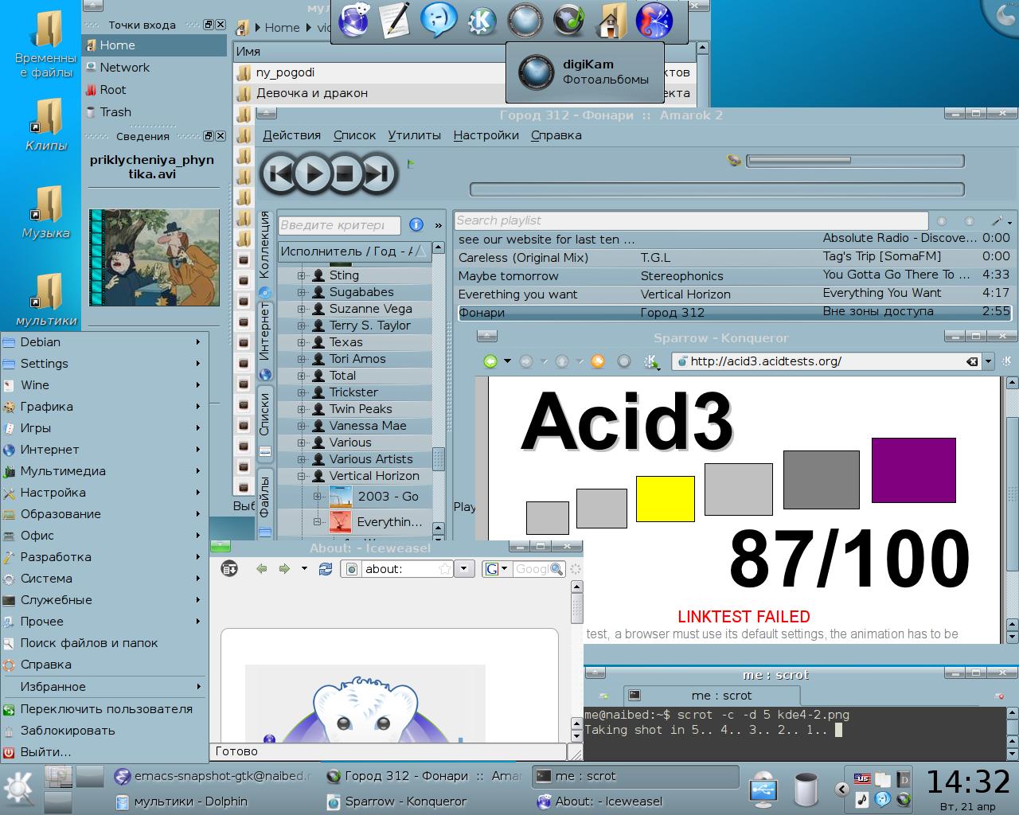Image resolution: width=1019 pixels, height=815 pixels.
Task: Open device notifier in the panel
Action: [763, 789]
